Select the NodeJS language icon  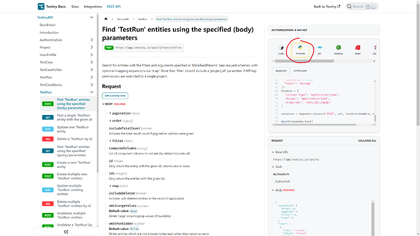coord(338,49)
